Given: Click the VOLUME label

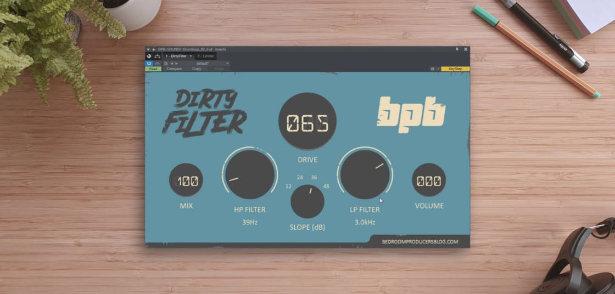Looking at the screenshot, I should 429,206.
